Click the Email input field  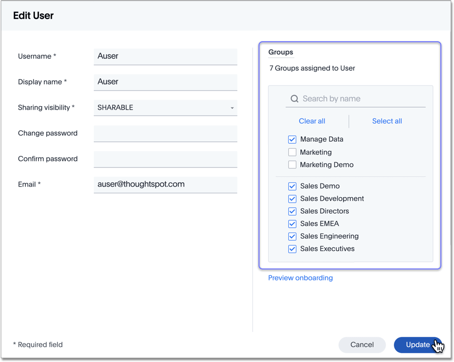point(165,185)
